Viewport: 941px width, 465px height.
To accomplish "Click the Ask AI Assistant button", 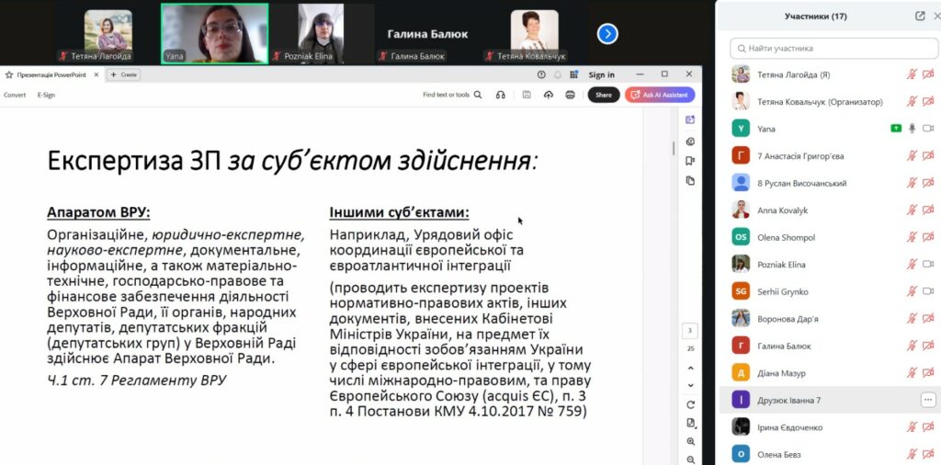I will click(x=660, y=95).
